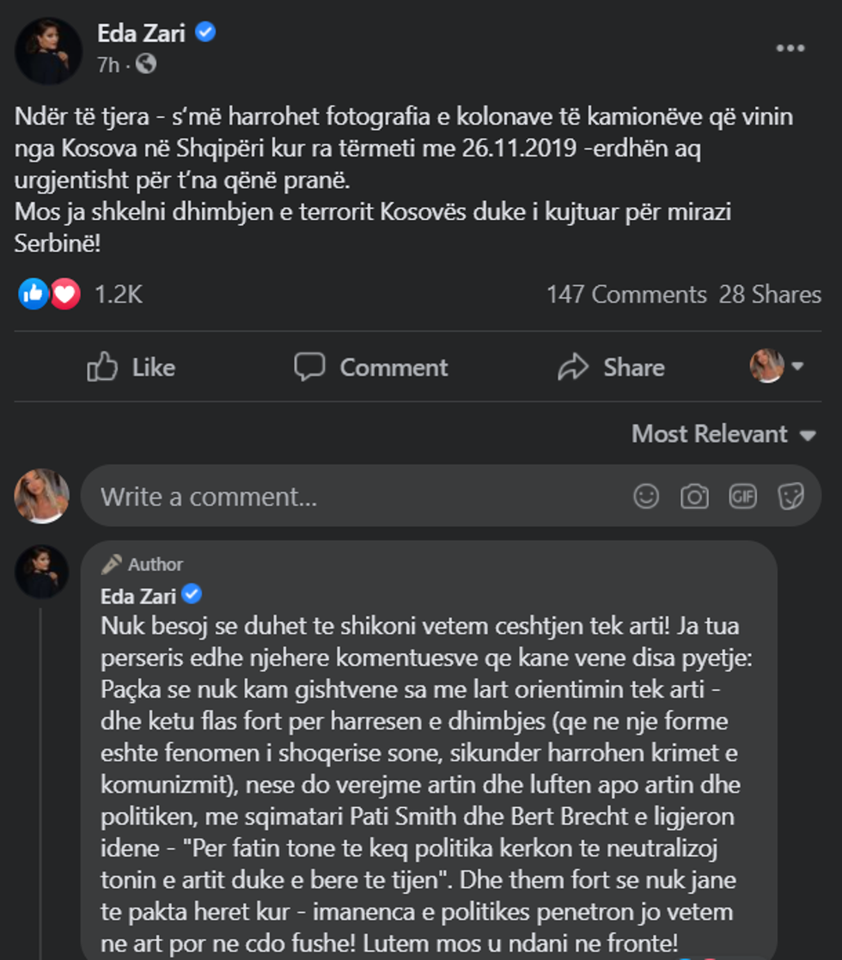Attach a photo using the camera icon
This screenshot has width=842, height=960.
pos(694,496)
